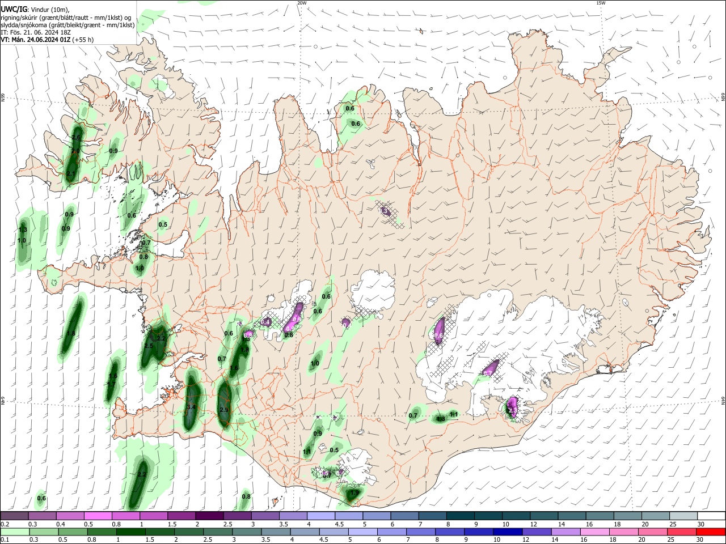Click the "3.4" precipitation value on the map
The image size is (726, 544).
[191, 407]
